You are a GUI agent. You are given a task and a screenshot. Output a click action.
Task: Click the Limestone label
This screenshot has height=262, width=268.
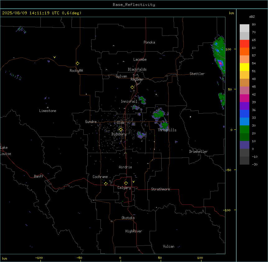tap(48, 111)
